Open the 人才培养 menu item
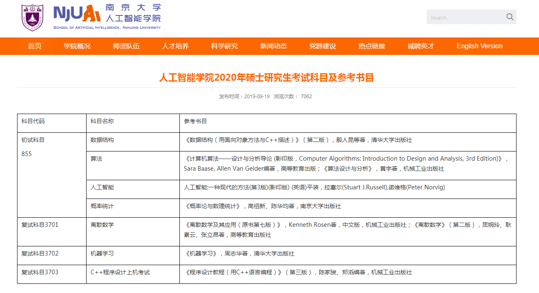This screenshot has width=539, height=293. pos(175,46)
